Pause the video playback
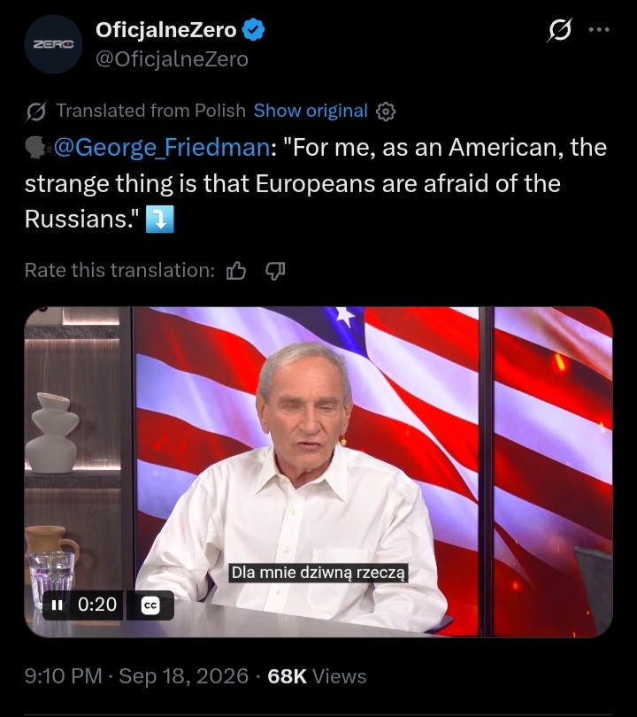637x717 pixels. (58, 605)
